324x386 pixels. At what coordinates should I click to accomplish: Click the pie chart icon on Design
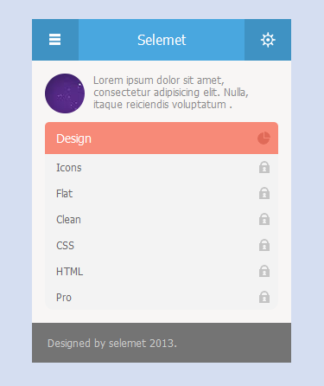click(264, 138)
